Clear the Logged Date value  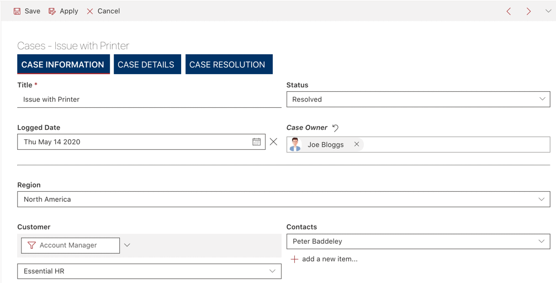pos(273,142)
